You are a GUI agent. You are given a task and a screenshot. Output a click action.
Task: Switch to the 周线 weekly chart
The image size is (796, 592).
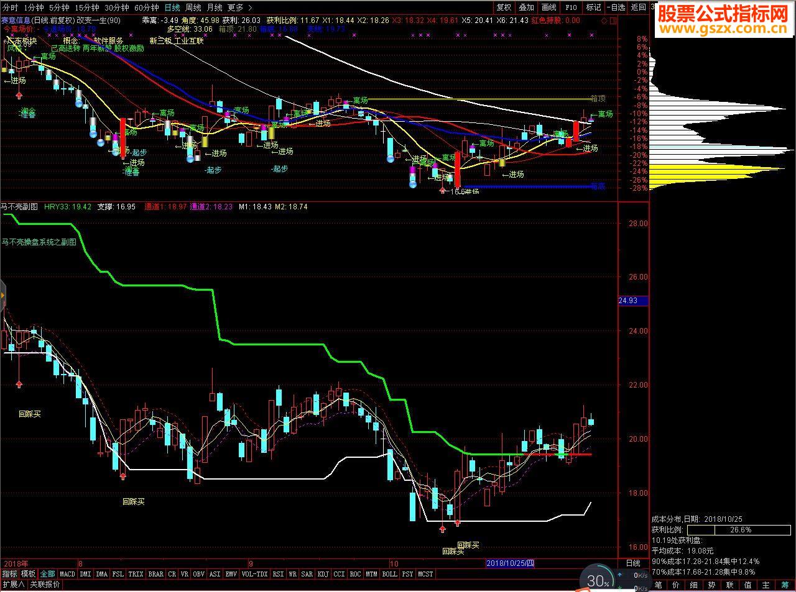193,7
